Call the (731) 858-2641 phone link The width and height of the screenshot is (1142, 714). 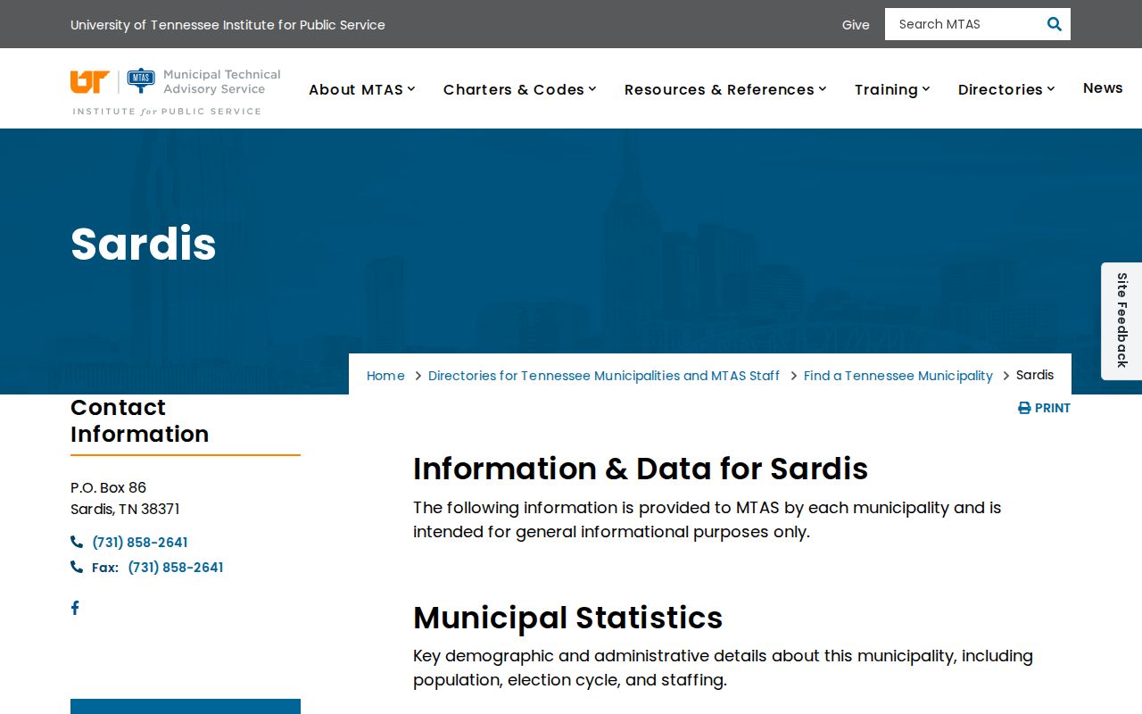(140, 542)
